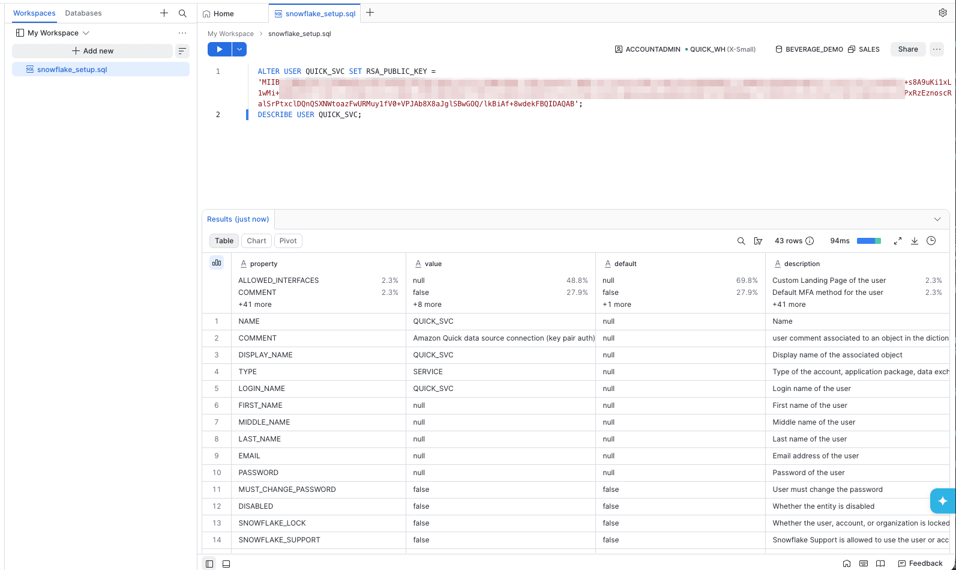Viewport: 956px width, 570px height.
Task: Click the Add new button
Action: click(x=92, y=51)
